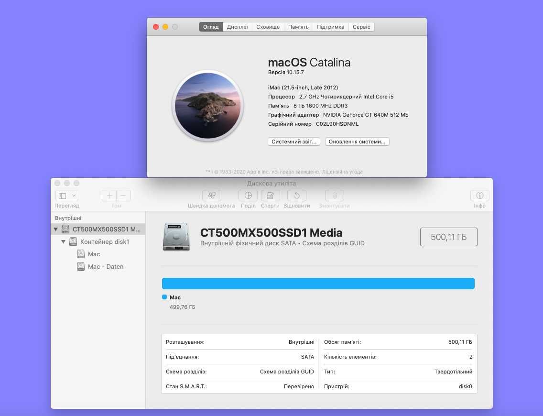Click the SATA connection value
This screenshot has width=543, height=416.
307,357
